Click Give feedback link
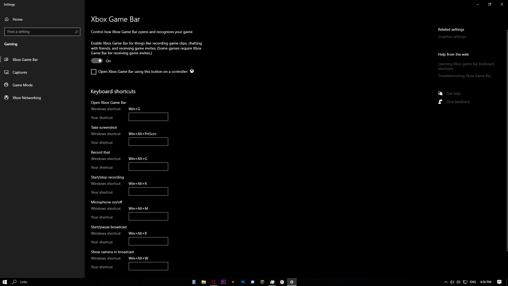 (x=458, y=102)
